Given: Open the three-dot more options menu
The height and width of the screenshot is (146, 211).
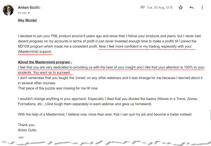Looking at the screenshot, I should (202, 7).
